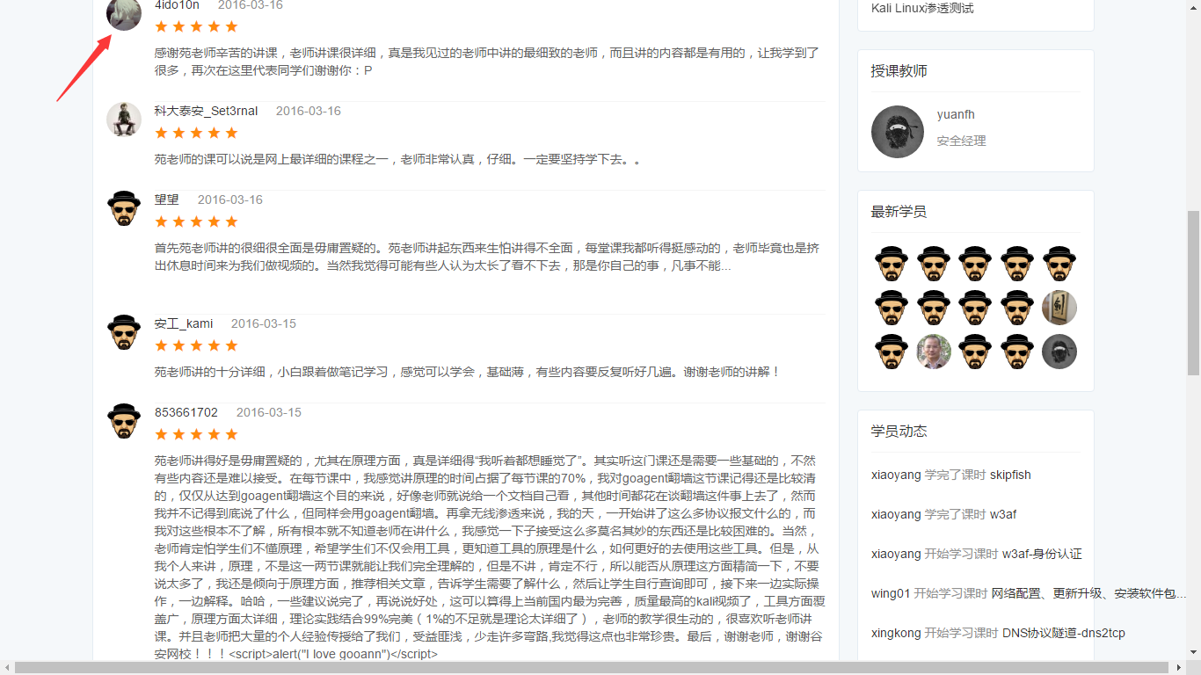Open xingkong's profile in 学员动态

point(896,633)
